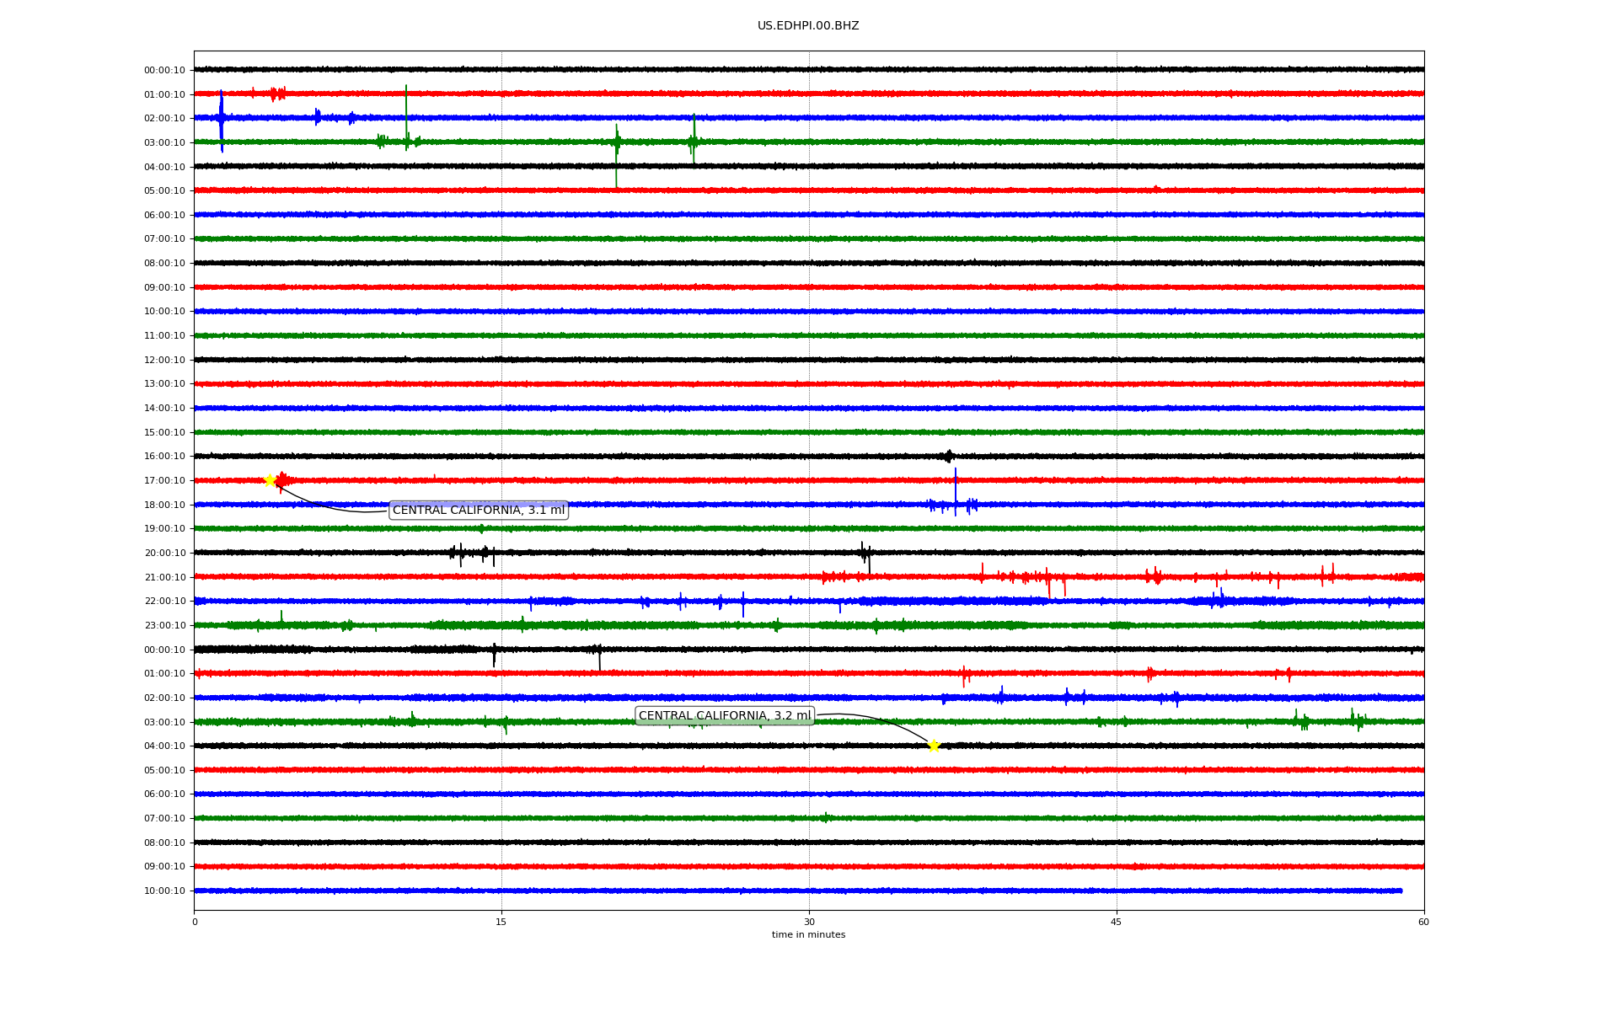Click tall green spike near 10 minutes above 03:00:10 trace

coord(406,105)
